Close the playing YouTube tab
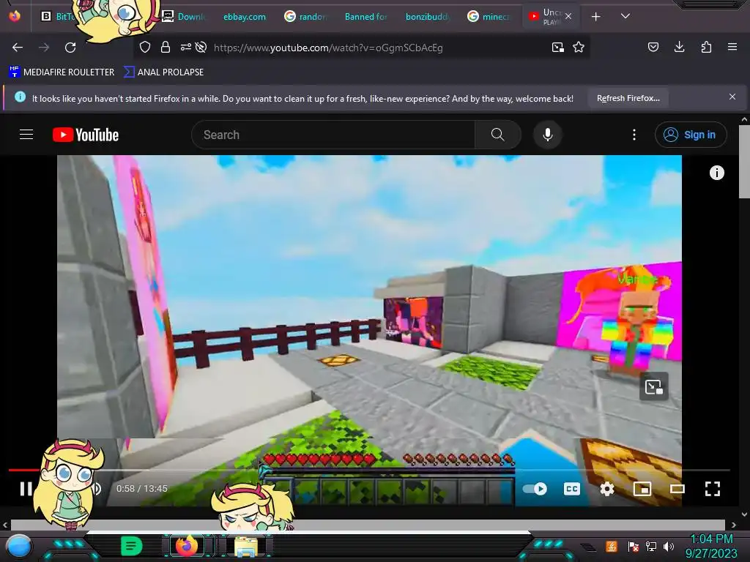 coord(568,16)
